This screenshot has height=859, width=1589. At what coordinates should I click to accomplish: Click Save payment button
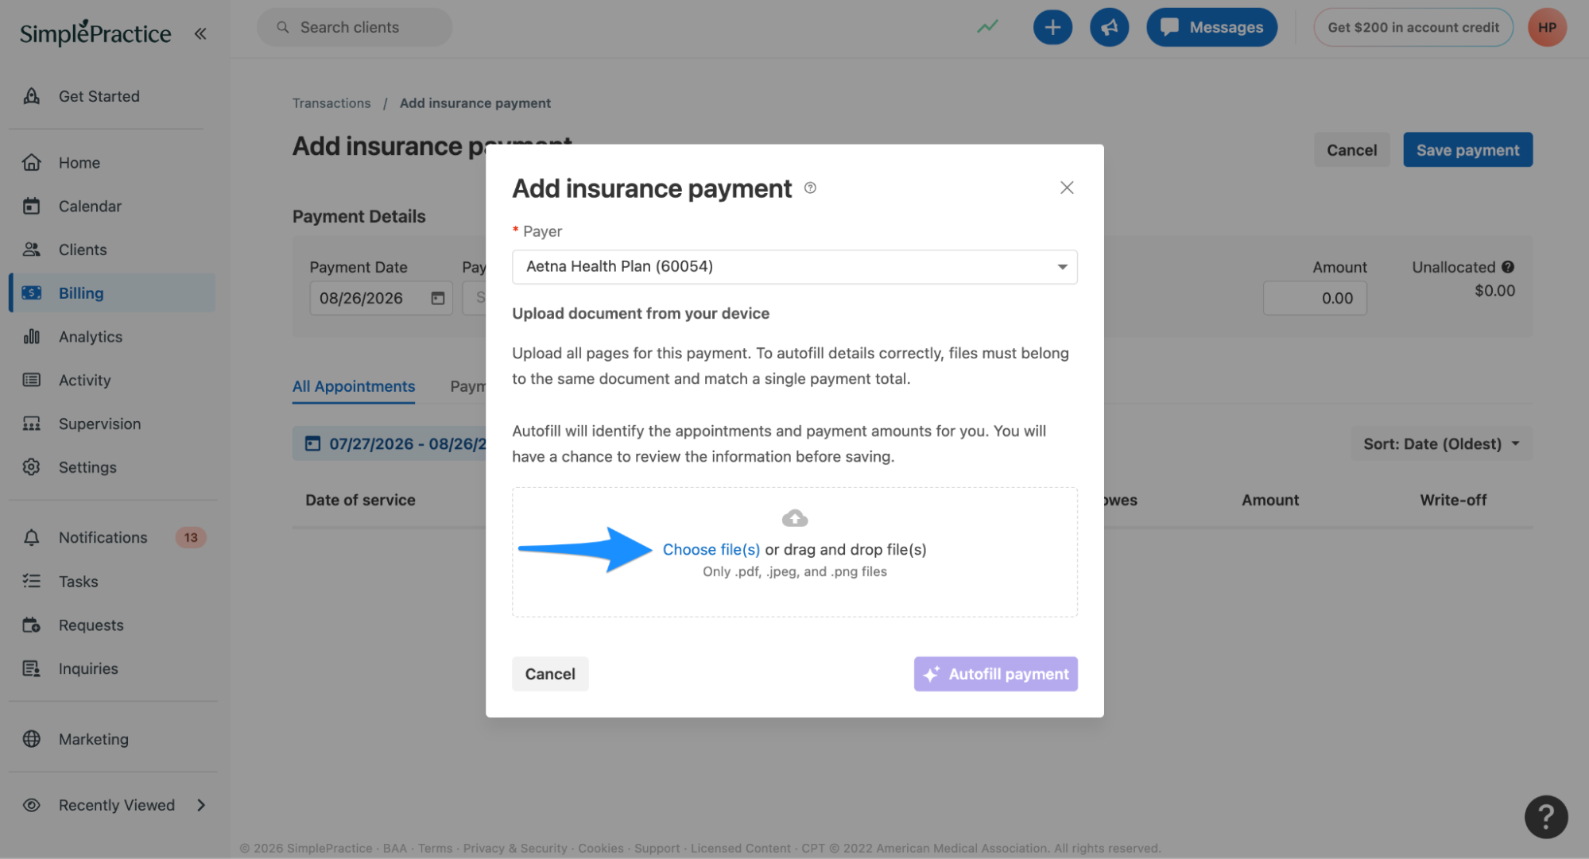tap(1467, 150)
